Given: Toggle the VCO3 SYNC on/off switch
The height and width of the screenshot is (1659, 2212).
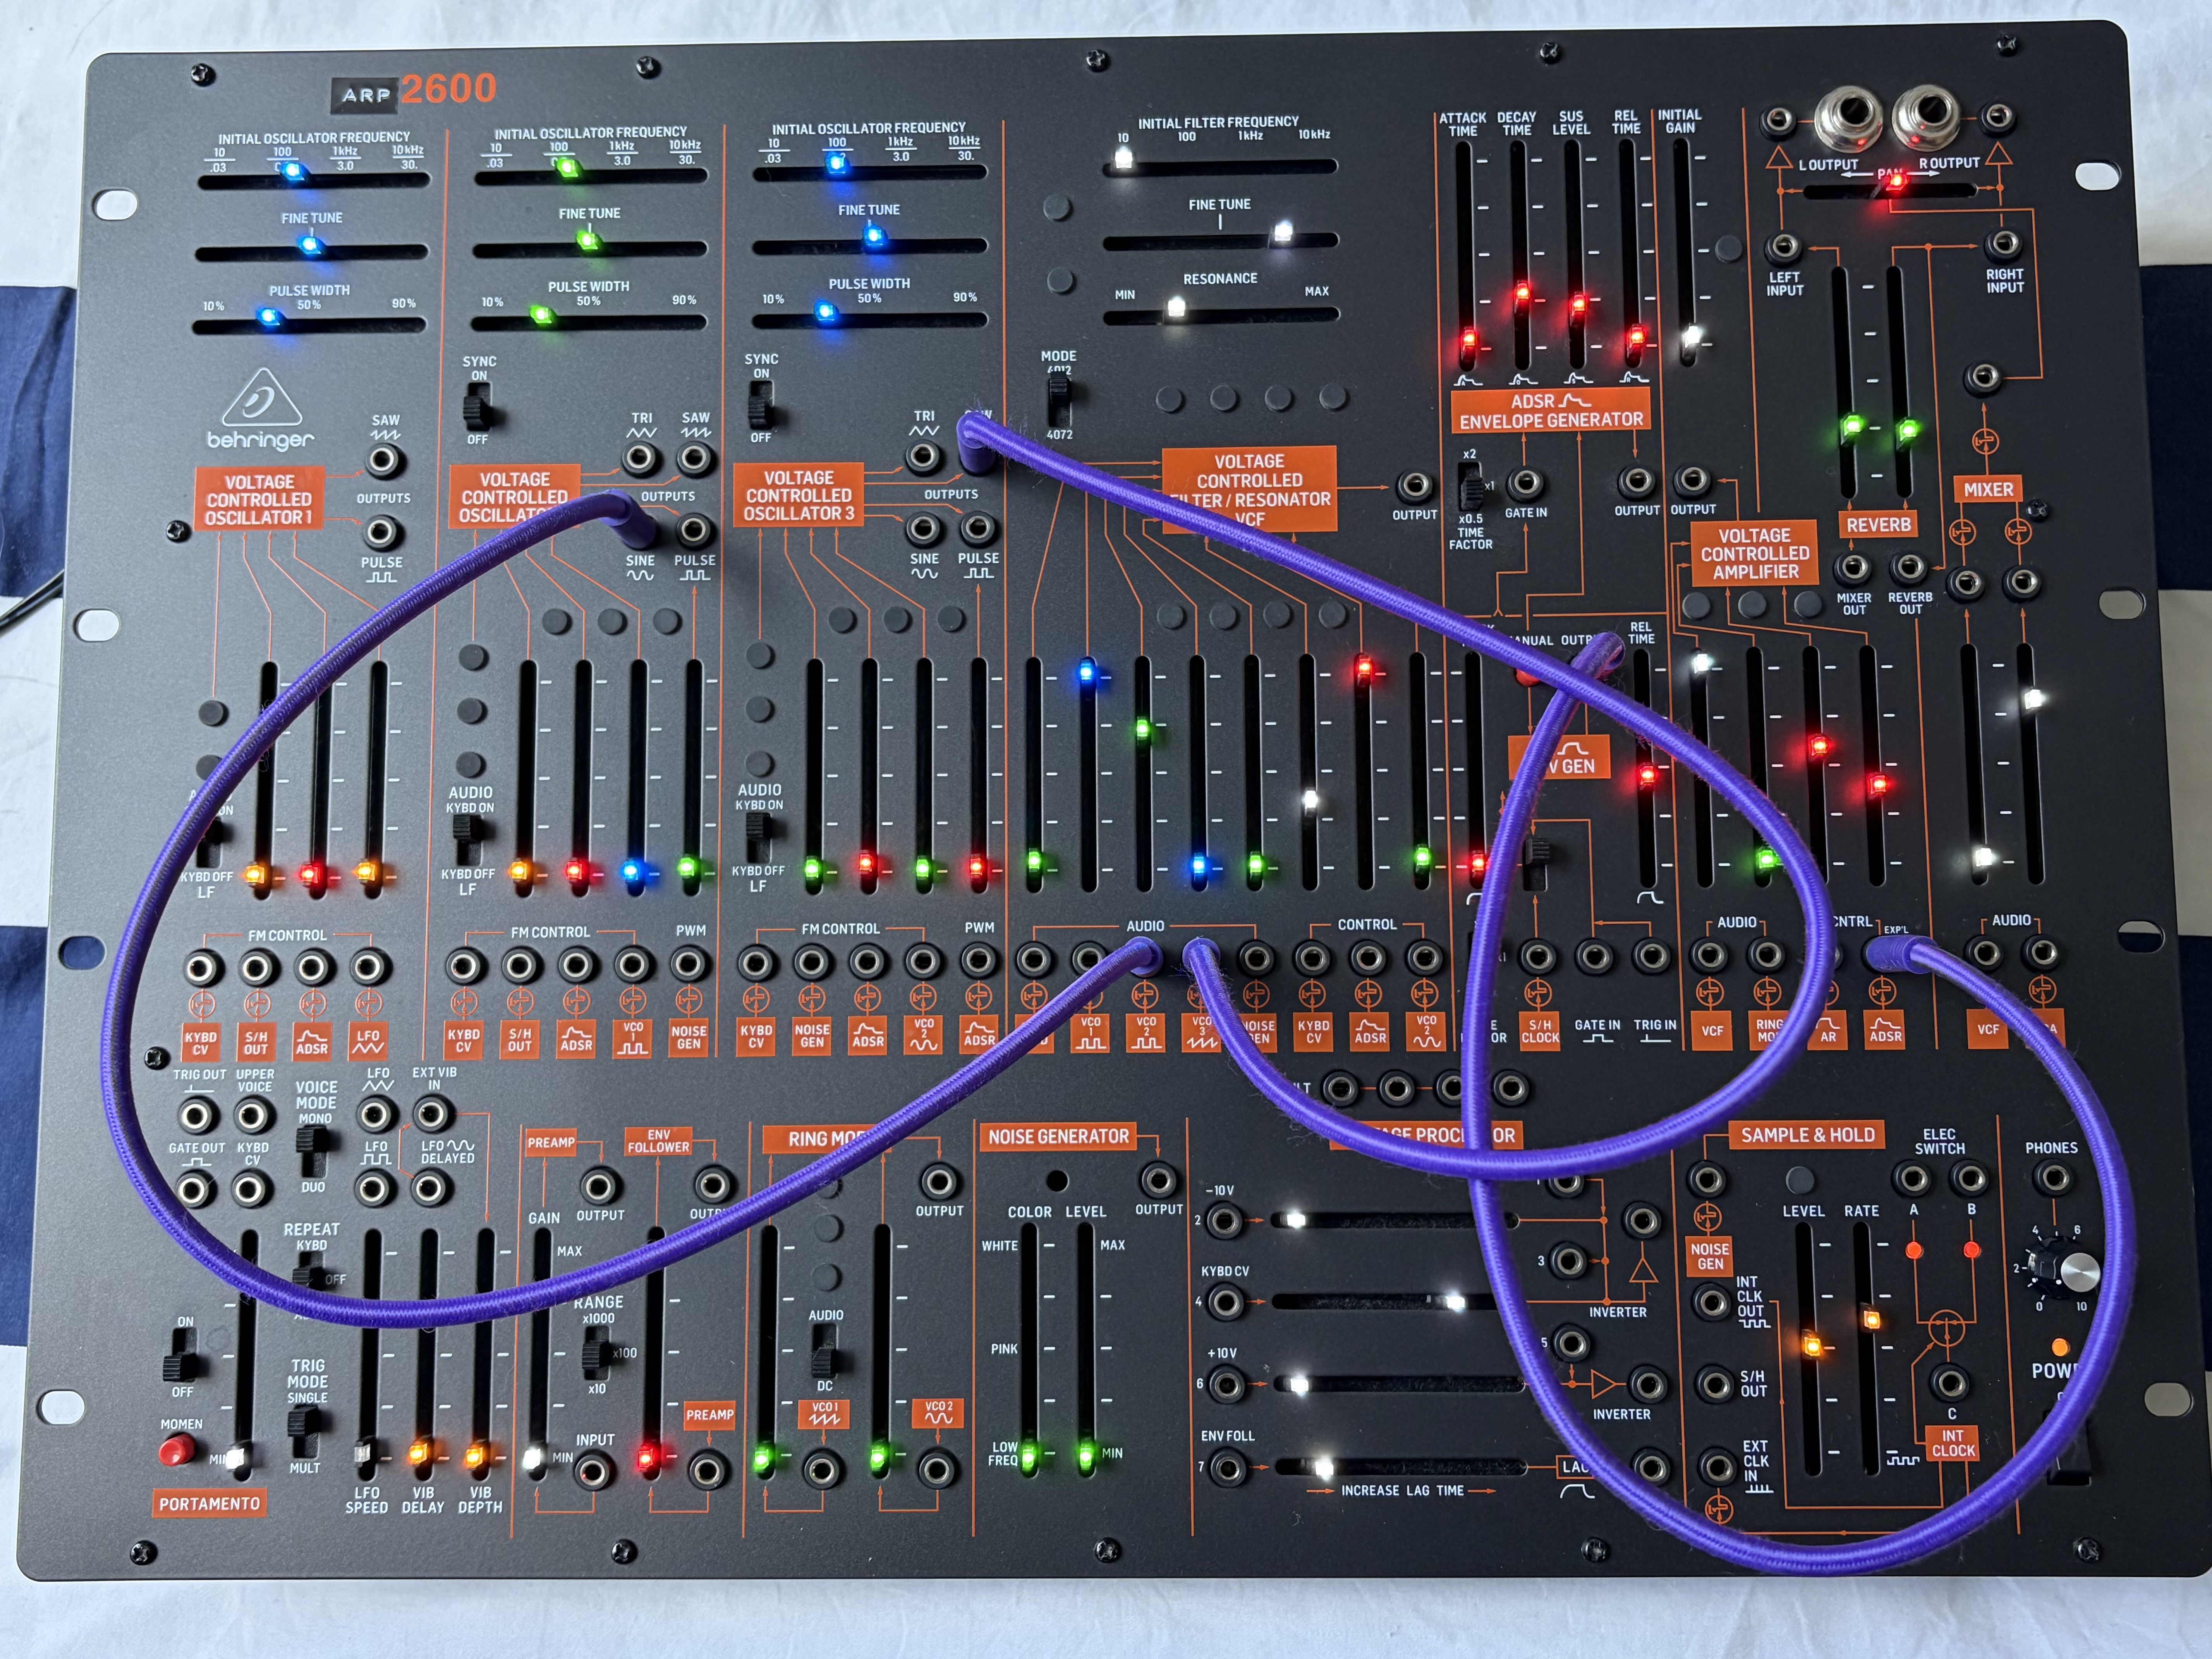Looking at the screenshot, I should 760,405.
